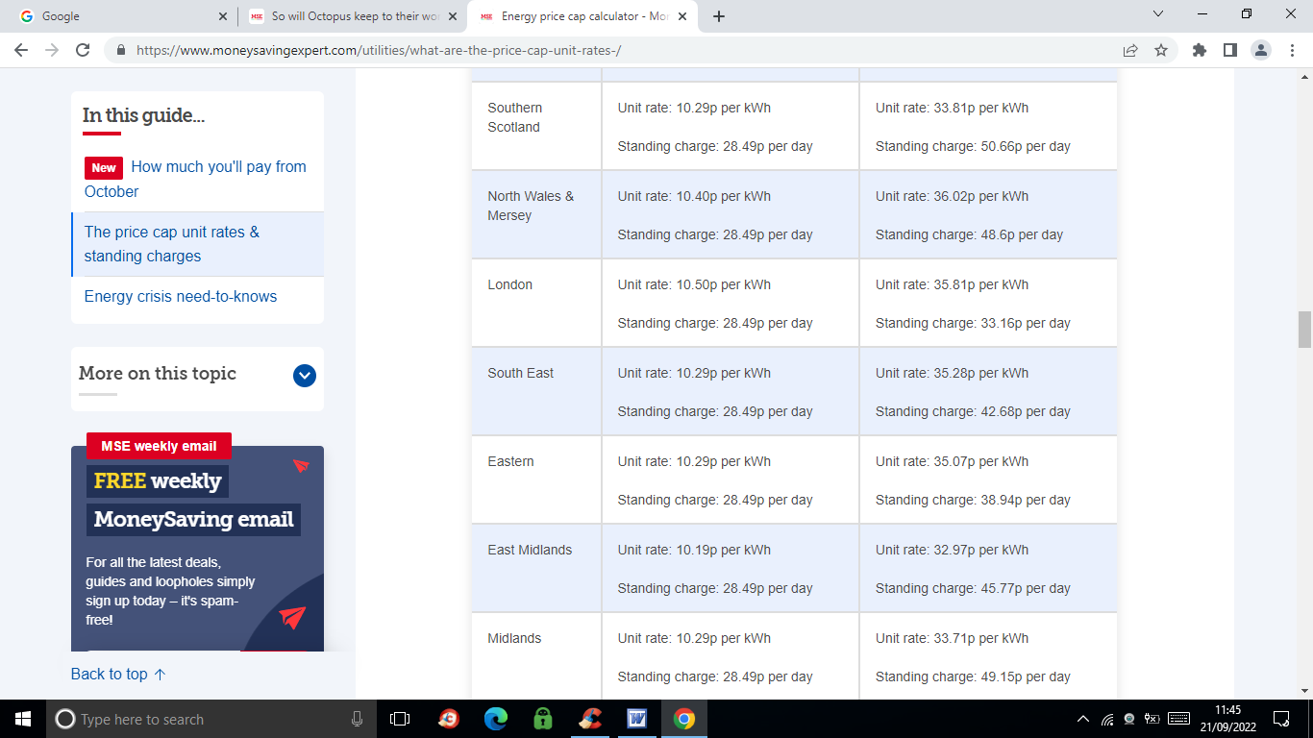This screenshot has width=1313, height=738.
Task: Open Chrome extensions puzzle icon
Action: pos(1199,50)
